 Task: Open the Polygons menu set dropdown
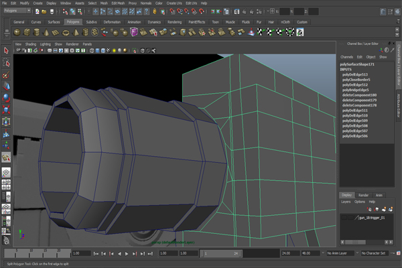pyautogui.click(x=17, y=11)
